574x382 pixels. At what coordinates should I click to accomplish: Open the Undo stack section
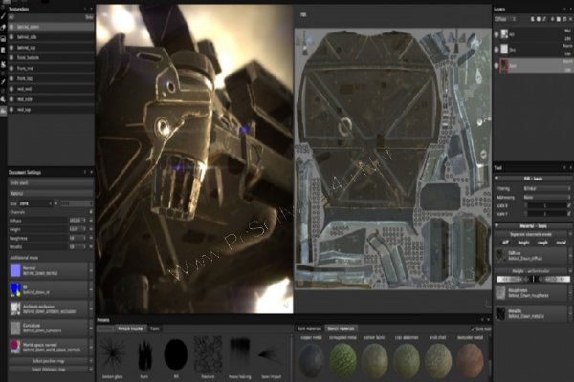(x=51, y=182)
